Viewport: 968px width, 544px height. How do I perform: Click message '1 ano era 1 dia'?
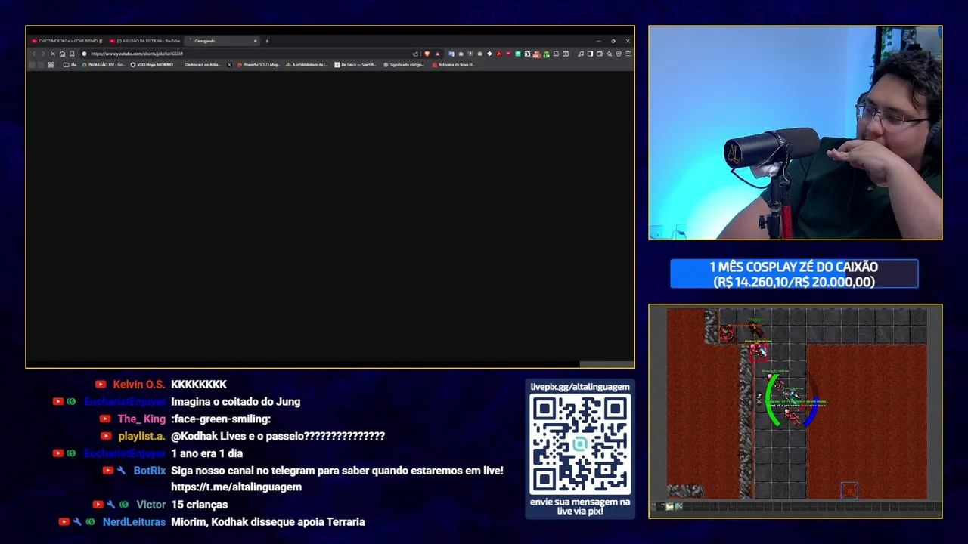click(206, 453)
